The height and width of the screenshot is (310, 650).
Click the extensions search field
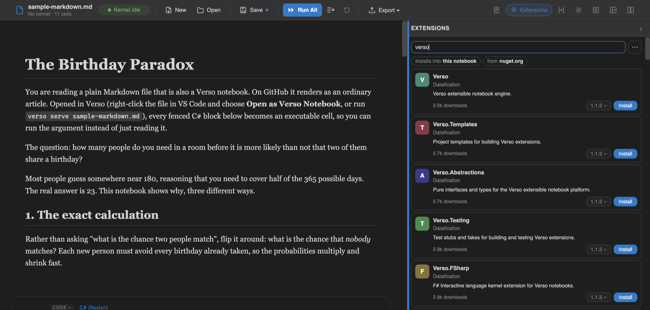click(518, 47)
